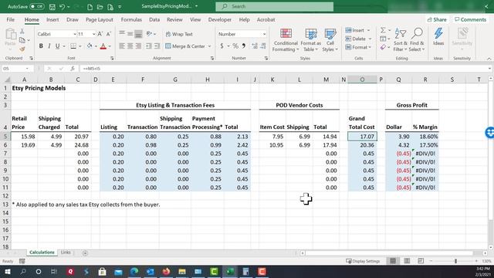
Task: Apply fill color with paint bucket
Action: coord(90,46)
